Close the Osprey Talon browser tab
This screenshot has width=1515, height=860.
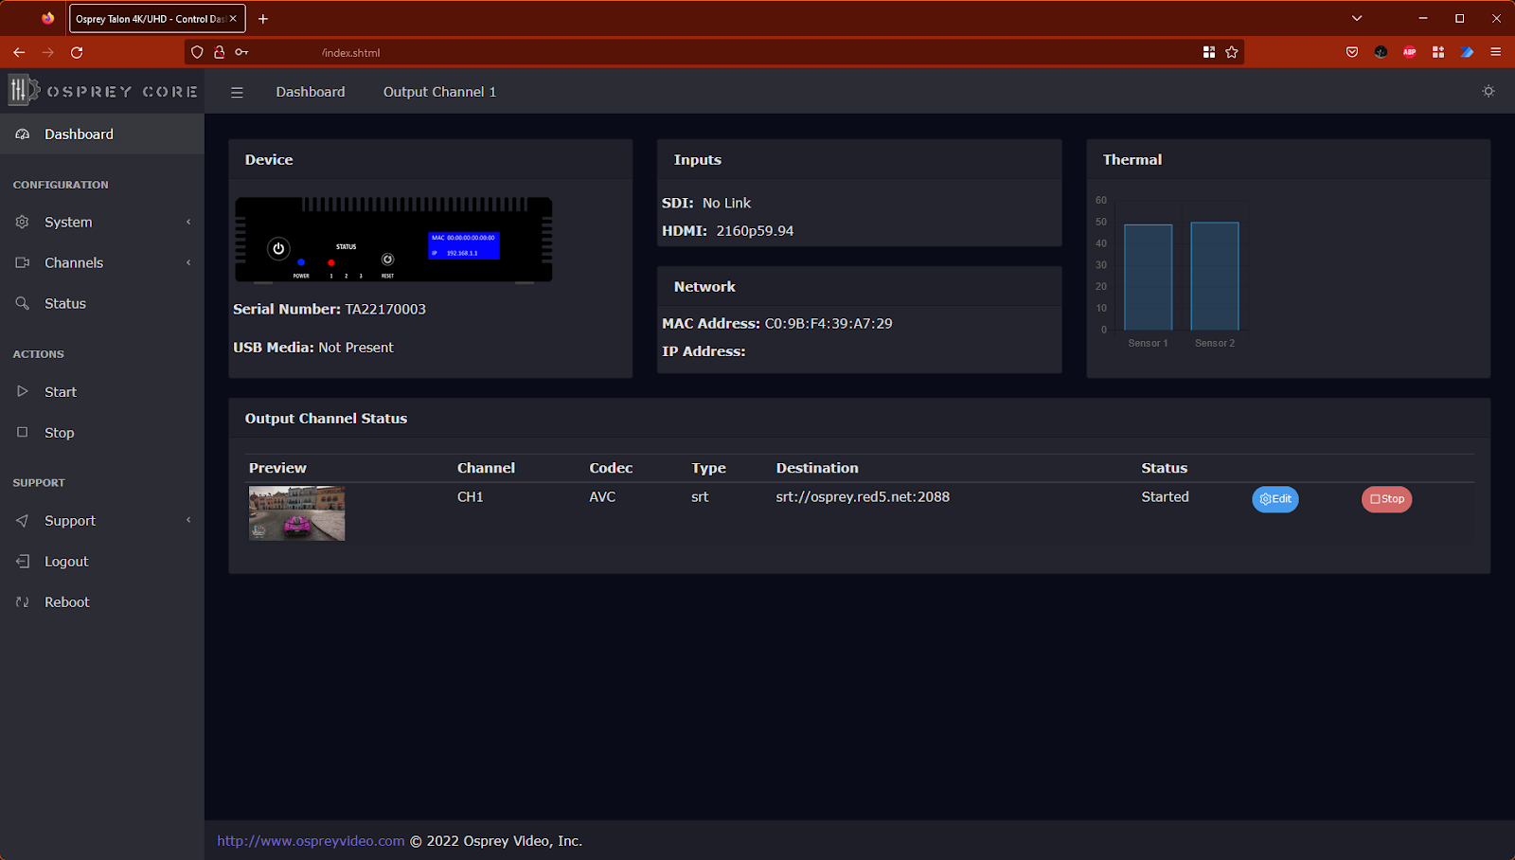coord(233,19)
